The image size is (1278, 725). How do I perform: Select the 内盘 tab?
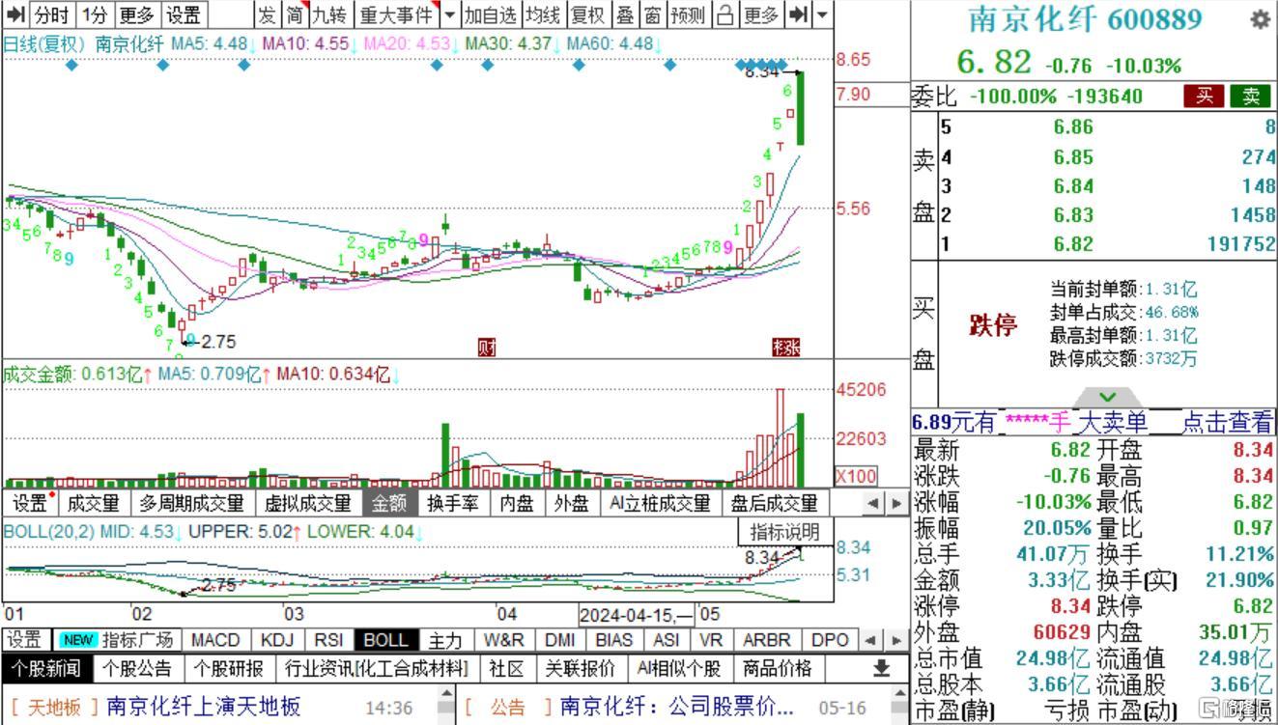pos(517,503)
